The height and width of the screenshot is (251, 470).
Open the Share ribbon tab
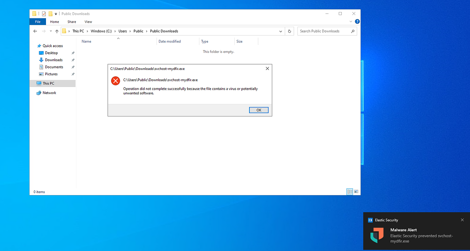(72, 22)
